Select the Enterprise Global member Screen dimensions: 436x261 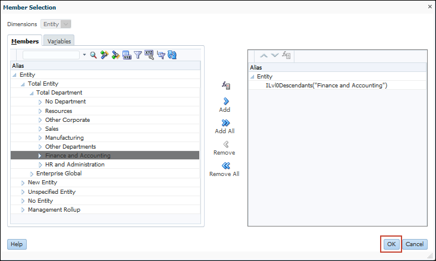59,173
